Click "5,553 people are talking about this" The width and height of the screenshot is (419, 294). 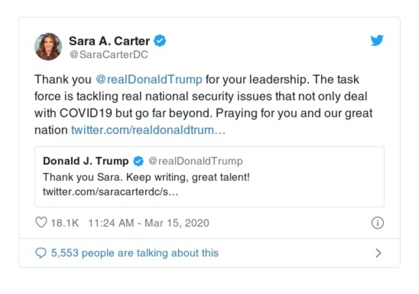click(134, 253)
